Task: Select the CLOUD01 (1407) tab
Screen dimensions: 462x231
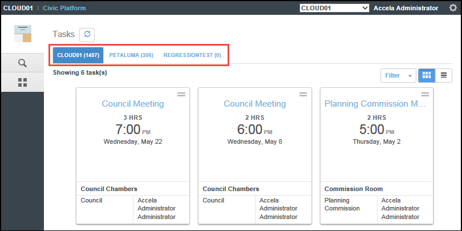Action: click(x=78, y=55)
